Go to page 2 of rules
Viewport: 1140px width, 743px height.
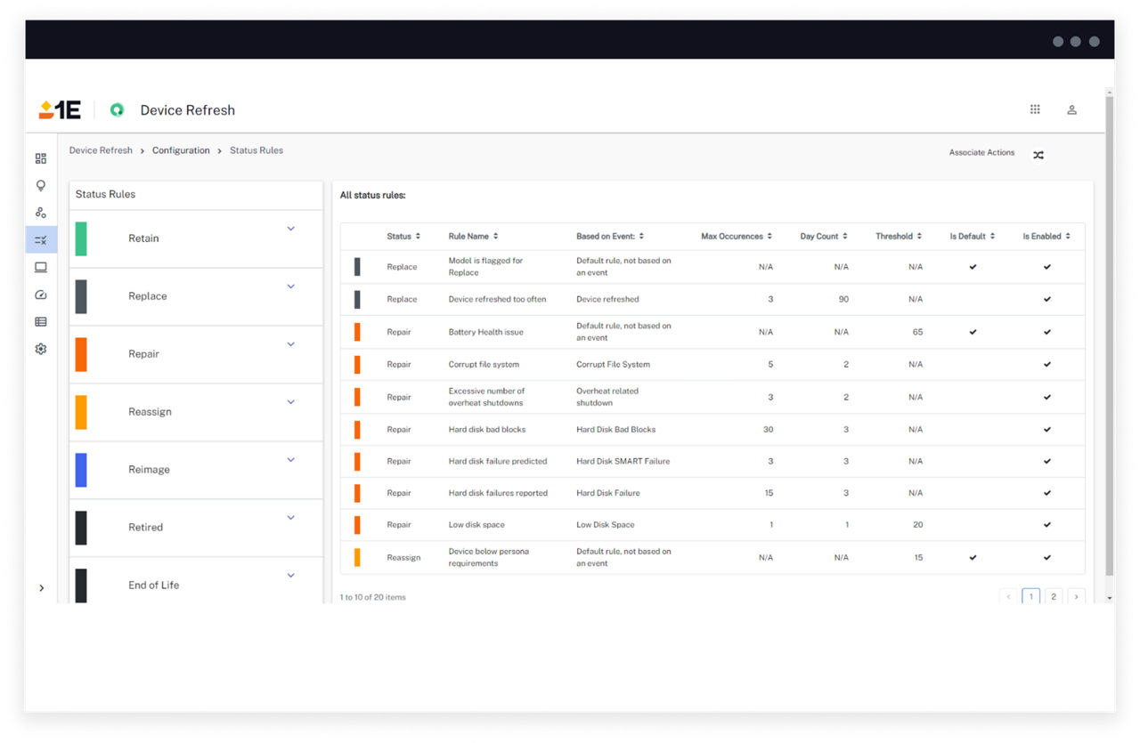click(1054, 597)
